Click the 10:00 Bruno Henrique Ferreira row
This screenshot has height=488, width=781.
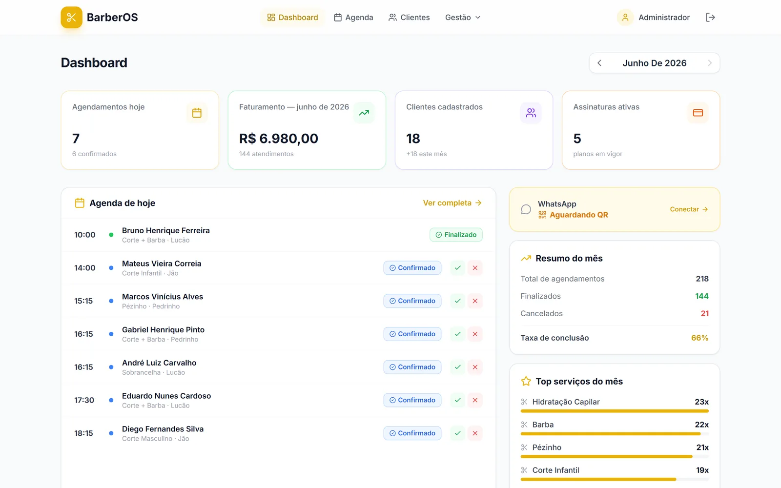pyautogui.click(x=278, y=235)
